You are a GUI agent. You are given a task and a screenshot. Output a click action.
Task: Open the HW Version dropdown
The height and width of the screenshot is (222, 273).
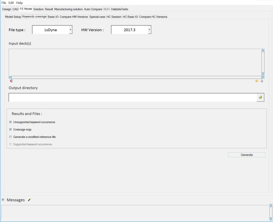[149, 30]
